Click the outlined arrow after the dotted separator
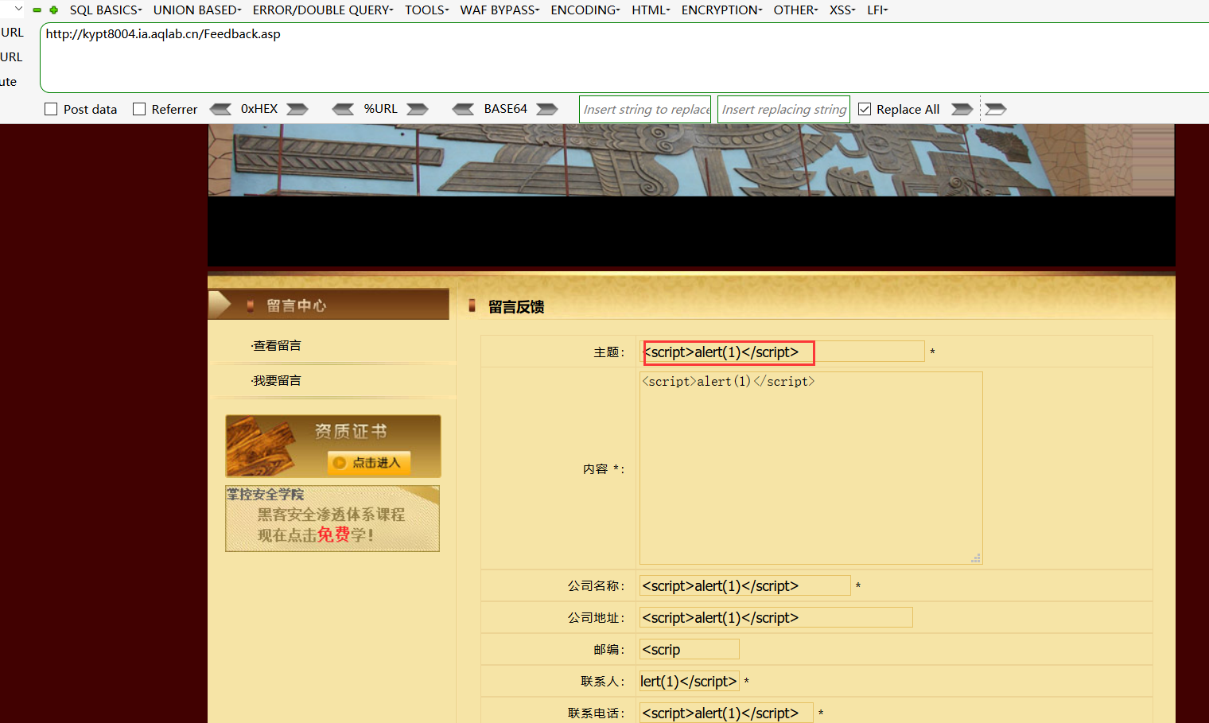This screenshot has width=1209, height=723. (x=996, y=109)
